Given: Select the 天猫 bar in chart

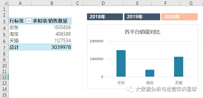Looking at the screenshot, I should pos(179,67).
